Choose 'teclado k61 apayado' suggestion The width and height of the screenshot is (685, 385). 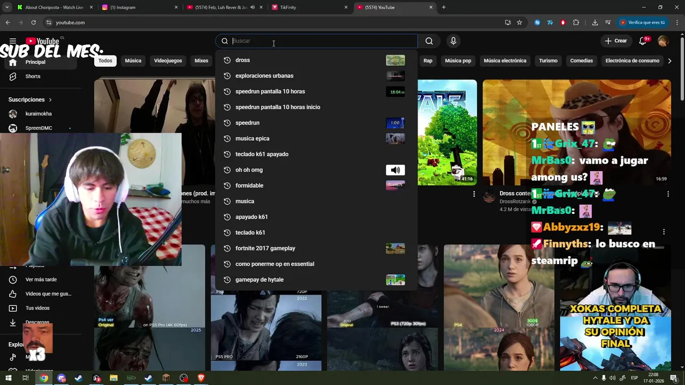tap(316, 154)
